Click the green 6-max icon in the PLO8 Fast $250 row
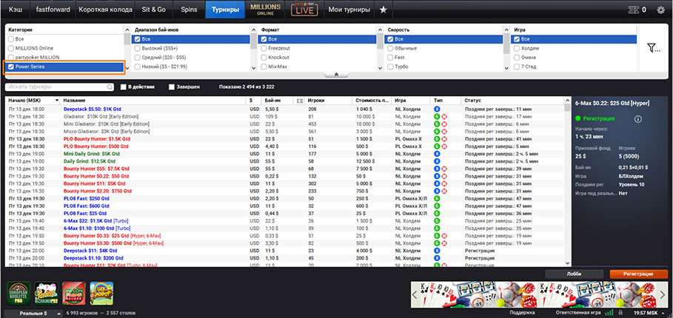673x318 pixels. (437, 198)
